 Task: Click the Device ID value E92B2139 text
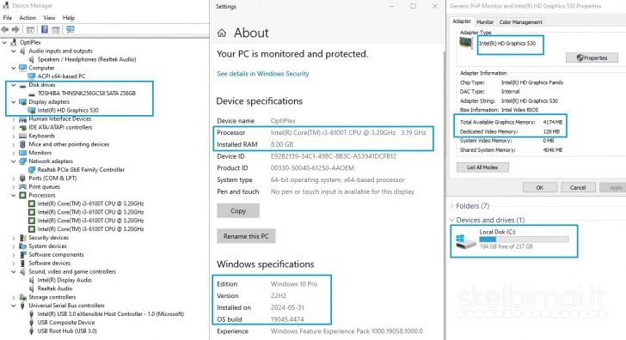click(x=334, y=156)
